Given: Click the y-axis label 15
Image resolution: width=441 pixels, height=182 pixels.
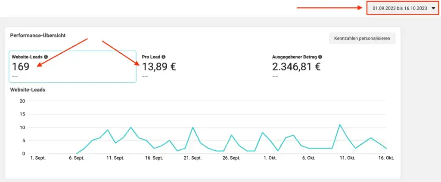Looking at the screenshot, I should [22, 114].
